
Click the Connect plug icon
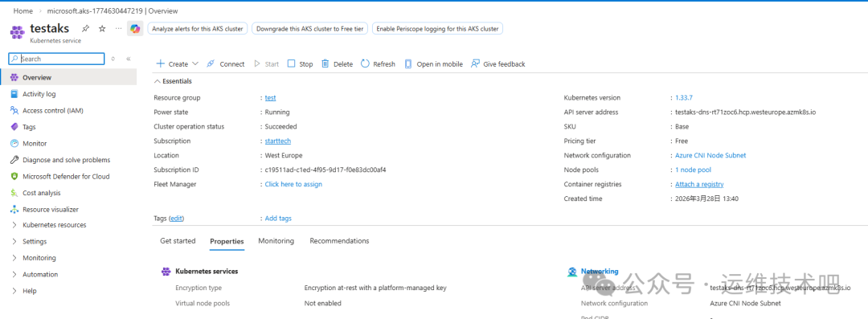[x=211, y=63]
